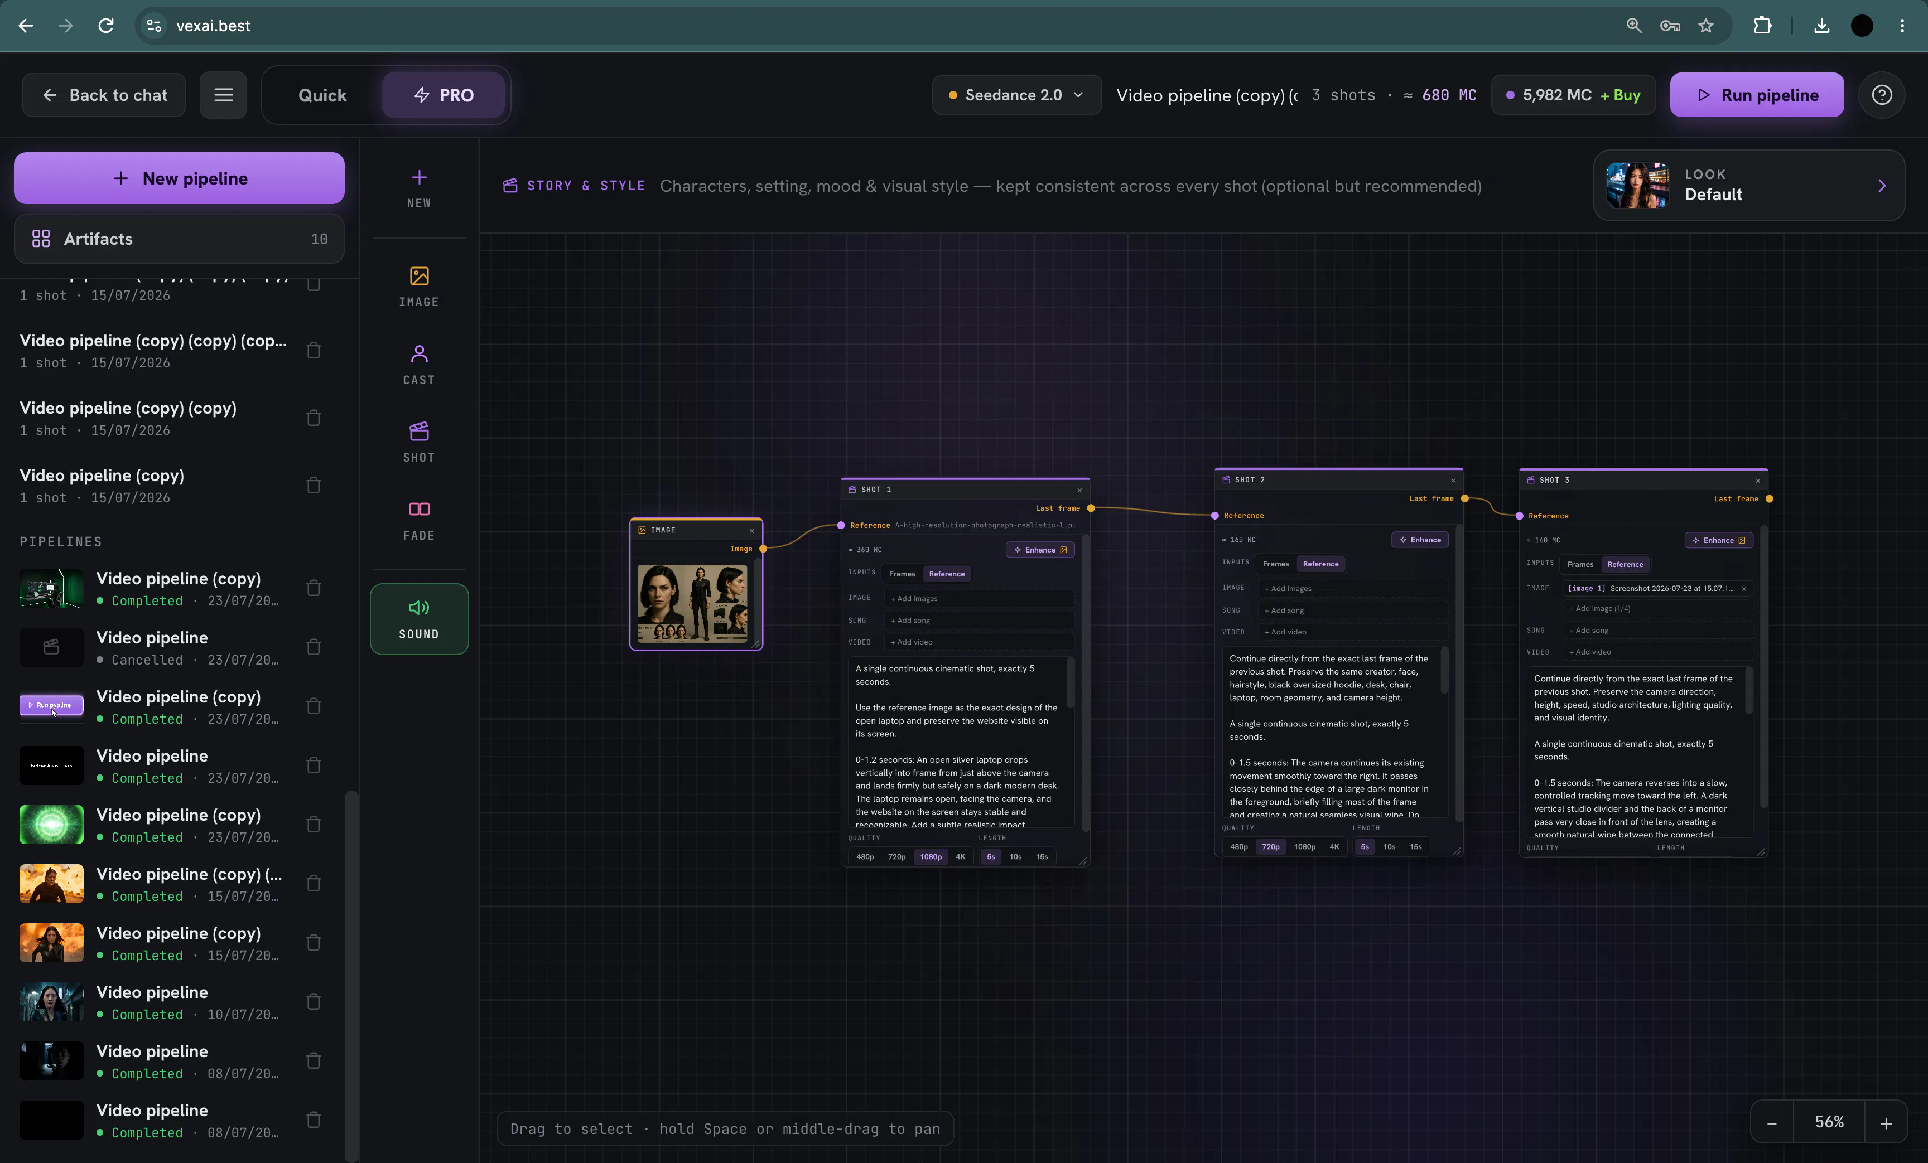
Task: Zoom out canvas with minus button
Action: [1771, 1122]
